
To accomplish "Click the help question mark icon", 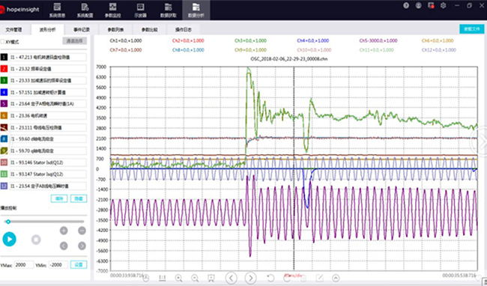I will tap(406, 5).
